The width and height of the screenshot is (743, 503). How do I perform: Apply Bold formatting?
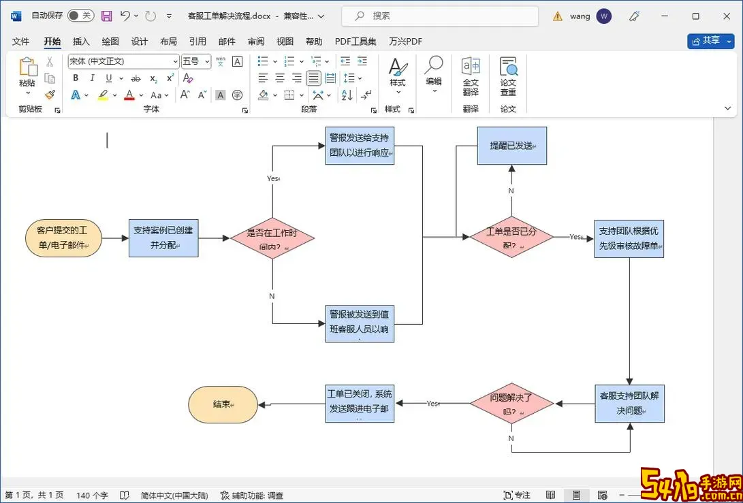click(76, 78)
